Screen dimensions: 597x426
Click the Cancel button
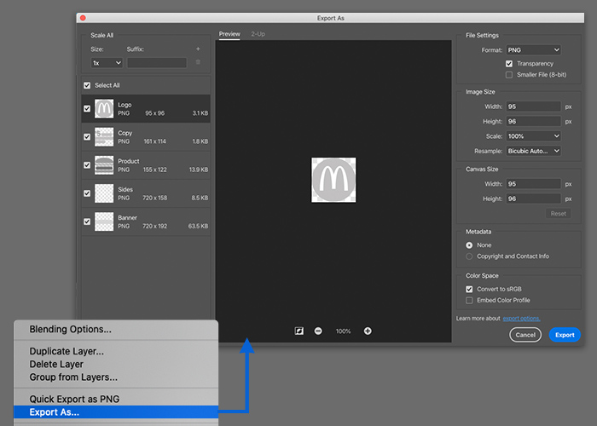[525, 335]
